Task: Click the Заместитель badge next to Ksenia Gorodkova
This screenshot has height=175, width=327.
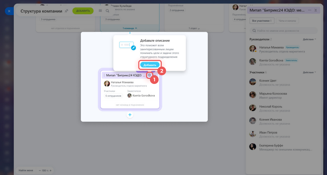Action: tap(291, 60)
